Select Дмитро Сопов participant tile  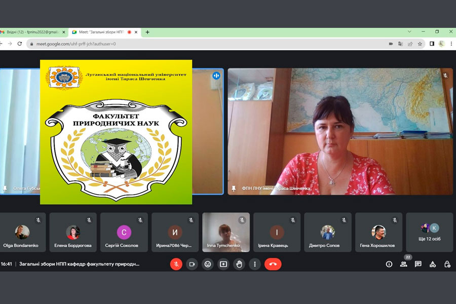point(328,232)
